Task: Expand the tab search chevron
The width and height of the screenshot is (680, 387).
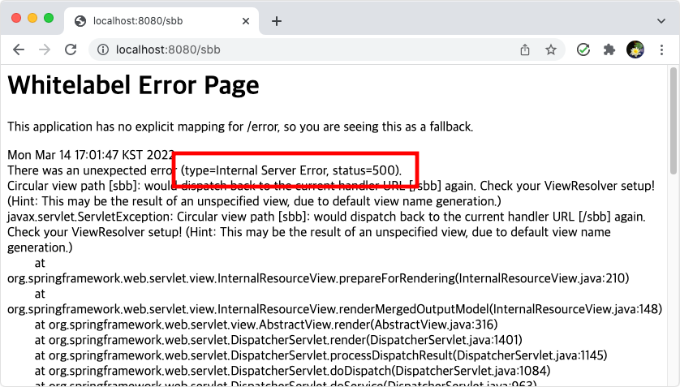Action: coord(661,21)
